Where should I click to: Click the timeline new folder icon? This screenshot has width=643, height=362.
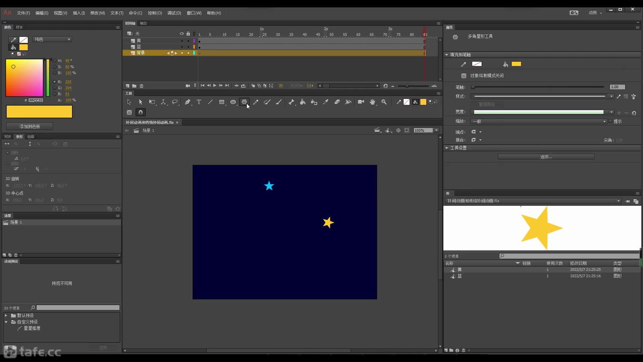tap(134, 86)
